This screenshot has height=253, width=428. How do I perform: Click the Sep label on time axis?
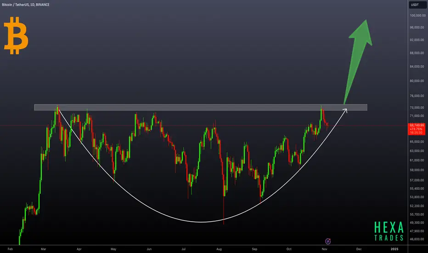pos(254,249)
